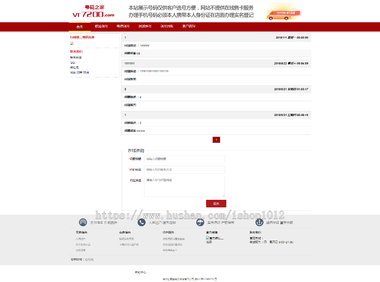Click the QQ: contact line in sidebar
380x282 pixels.
click(73, 62)
